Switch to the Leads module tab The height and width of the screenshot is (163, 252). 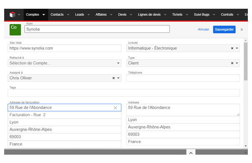pos(80,15)
